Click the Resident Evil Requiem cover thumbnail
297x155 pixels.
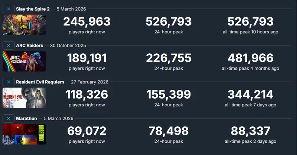pos(24,98)
